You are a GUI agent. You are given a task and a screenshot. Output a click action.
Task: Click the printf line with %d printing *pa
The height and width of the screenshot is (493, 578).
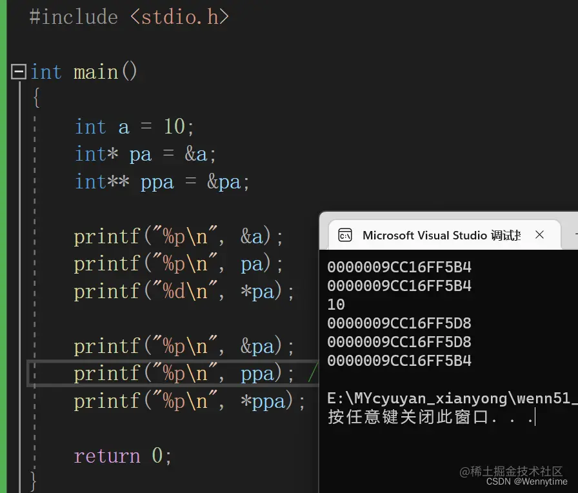(x=184, y=291)
